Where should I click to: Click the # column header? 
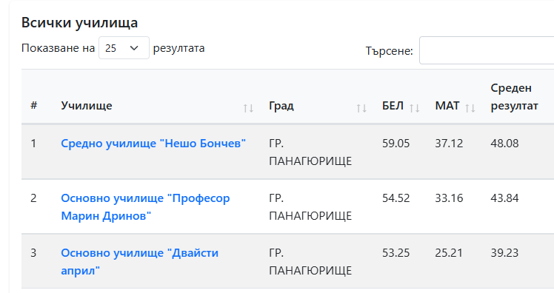coord(34,105)
